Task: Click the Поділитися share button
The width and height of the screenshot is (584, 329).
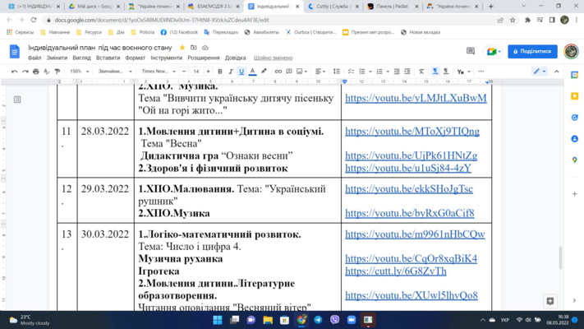Action: point(532,52)
